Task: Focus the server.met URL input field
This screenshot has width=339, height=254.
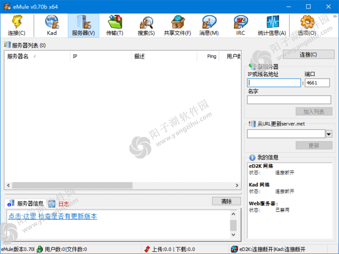Action: 286,134
